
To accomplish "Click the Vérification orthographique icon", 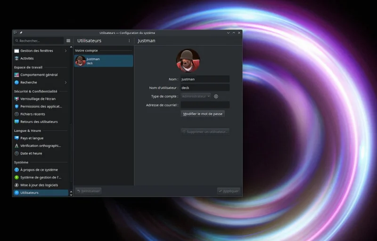I will point(16,146).
